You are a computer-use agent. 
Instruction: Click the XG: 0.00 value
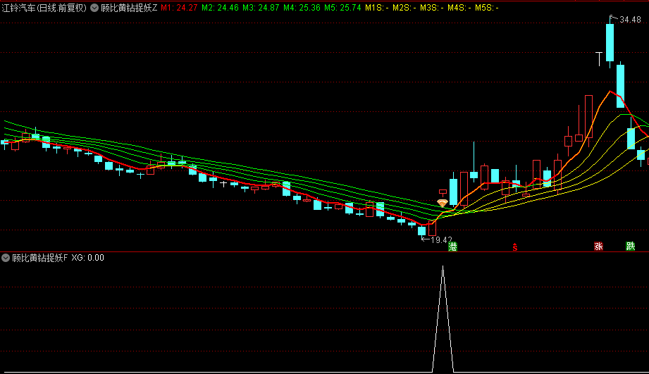(x=88, y=258)
